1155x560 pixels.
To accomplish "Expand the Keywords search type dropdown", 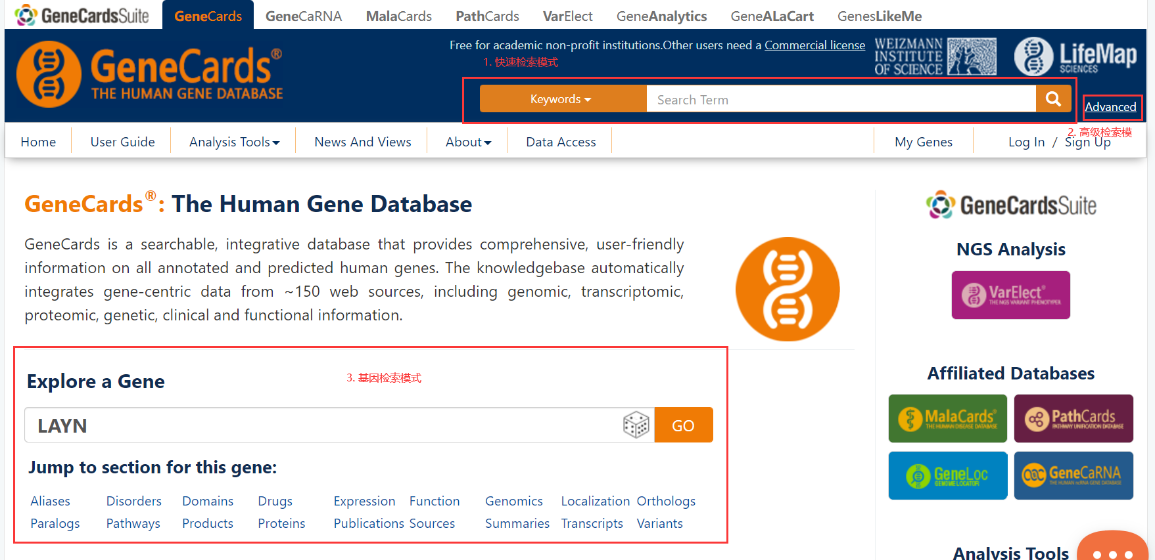I will (x=561, y=99).
